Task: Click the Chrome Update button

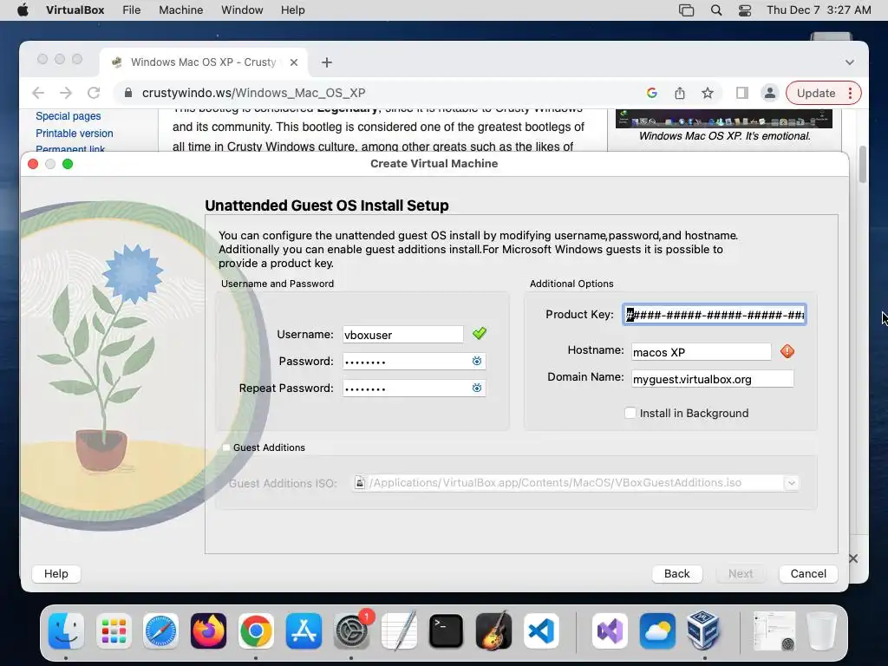Action: pos(815,93)
